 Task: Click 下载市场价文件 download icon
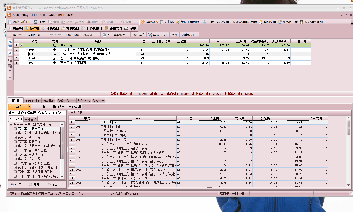point(205,22)
